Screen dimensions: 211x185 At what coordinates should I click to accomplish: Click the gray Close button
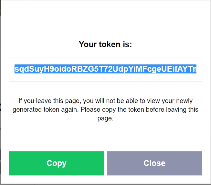(154, 163)
